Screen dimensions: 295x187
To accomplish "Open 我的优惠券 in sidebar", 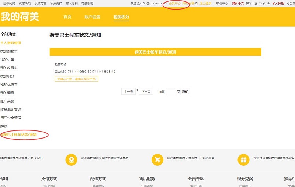I will click(9, 84).
